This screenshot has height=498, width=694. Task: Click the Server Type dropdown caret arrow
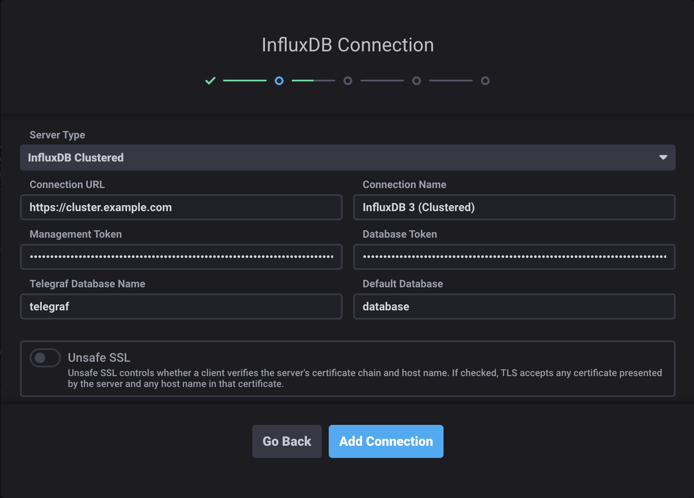pyautogui.click(x=663, y=158)
